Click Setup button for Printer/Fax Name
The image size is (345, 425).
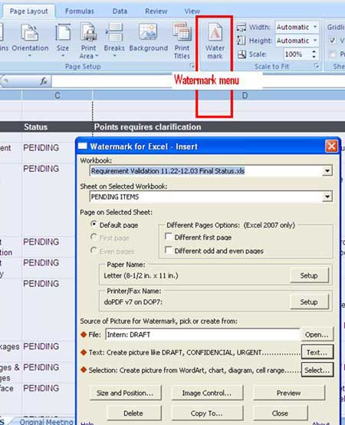pos(309,301)
